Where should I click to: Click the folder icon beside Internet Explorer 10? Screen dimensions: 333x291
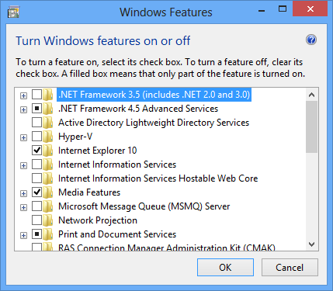click(48, 151)
